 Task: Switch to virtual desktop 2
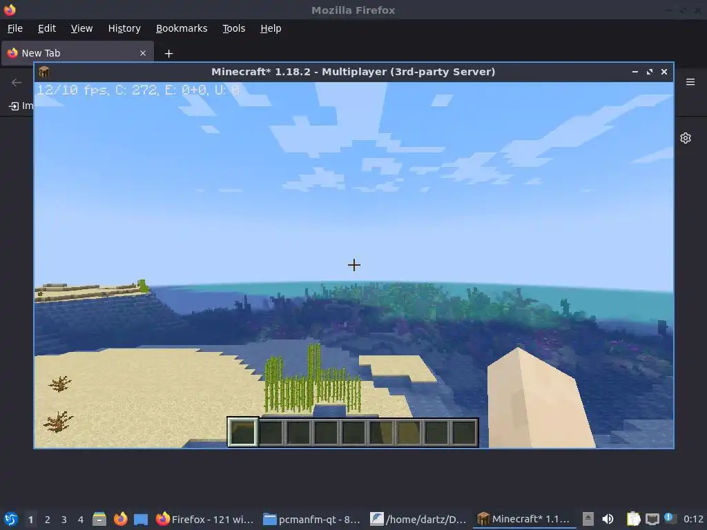48,520
